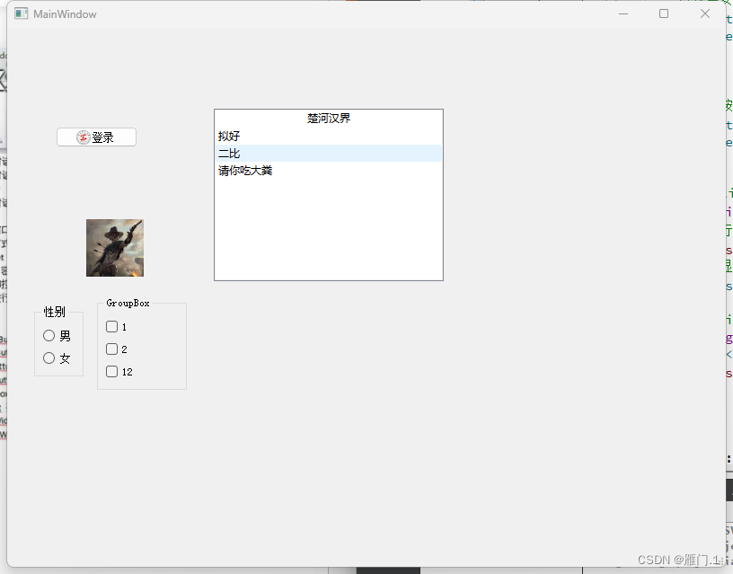Click the cowboy gunslinger picture

(x=115, y=248)
